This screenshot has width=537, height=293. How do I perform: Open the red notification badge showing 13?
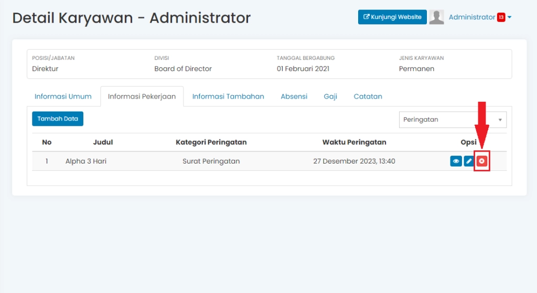501,17
